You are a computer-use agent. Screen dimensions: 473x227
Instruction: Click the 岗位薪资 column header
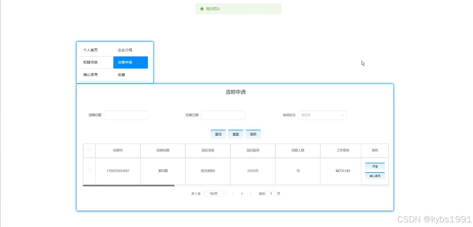click(x=253, y=151)
